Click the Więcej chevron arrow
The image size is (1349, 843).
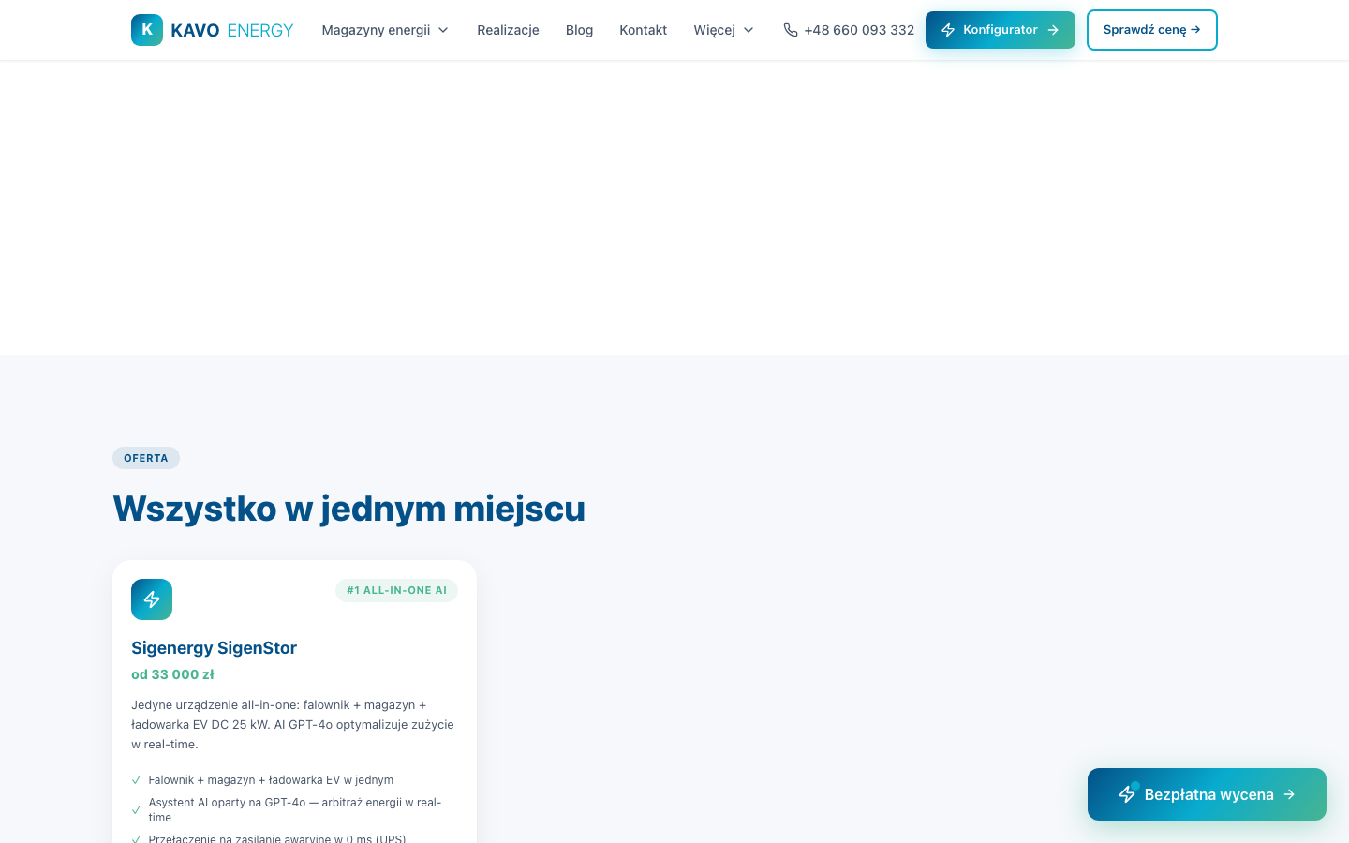click(749, 30)
